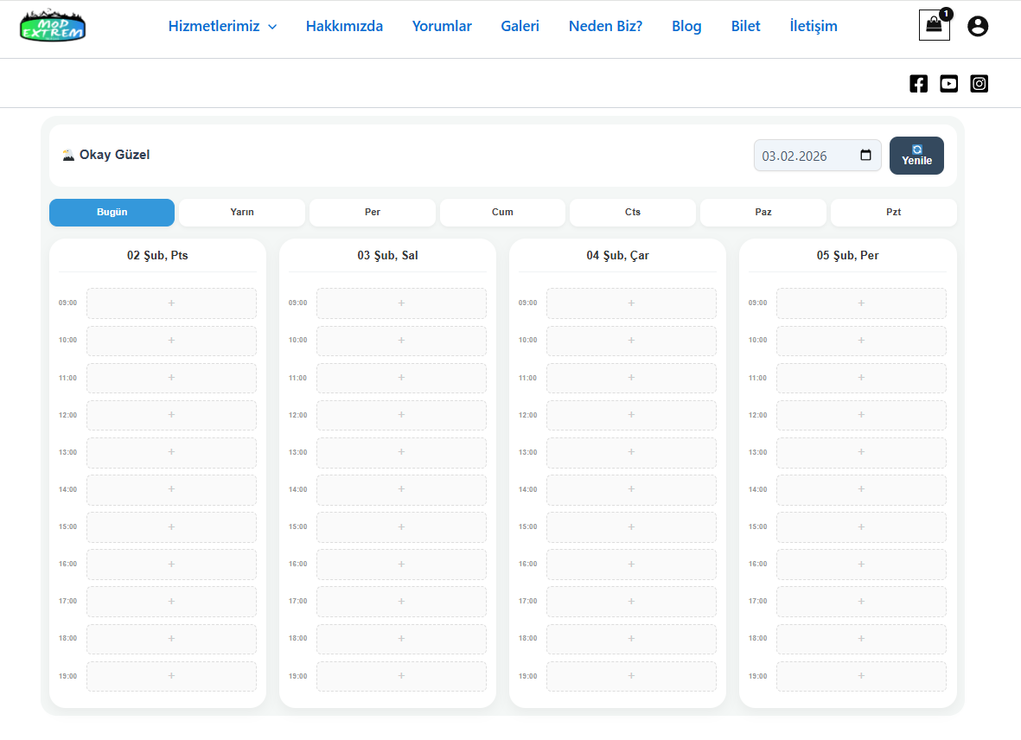Open the shopping cart icon
This screenshot has height=740, width=1021.
(934, 26)
